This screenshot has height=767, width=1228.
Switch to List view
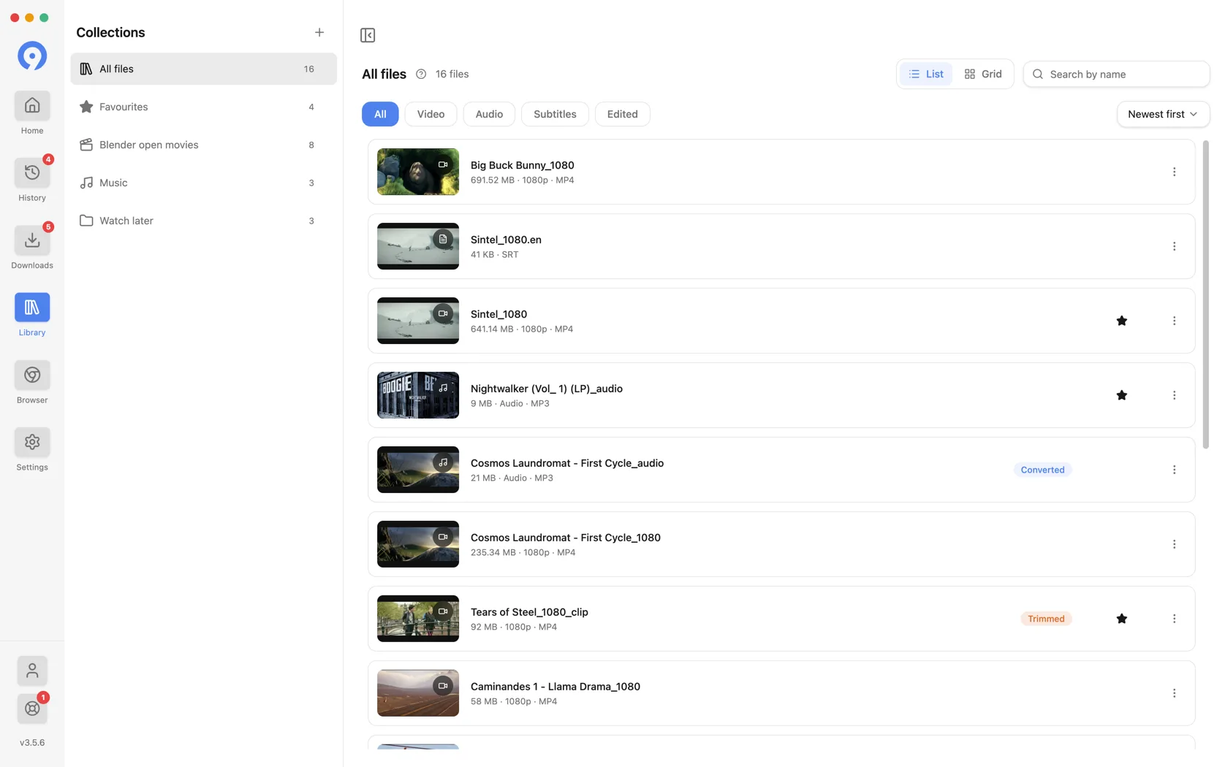tap(925, 74)
